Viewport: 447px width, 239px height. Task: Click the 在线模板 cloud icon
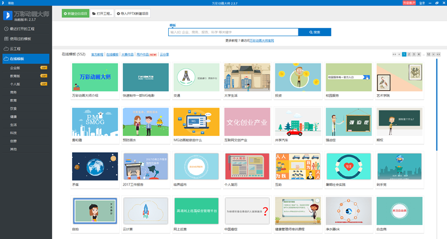tap(6, 58)
